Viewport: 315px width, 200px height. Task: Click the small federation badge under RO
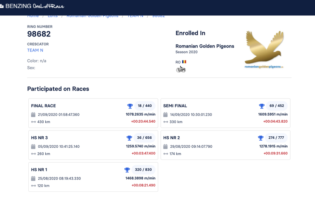[181, 70]
